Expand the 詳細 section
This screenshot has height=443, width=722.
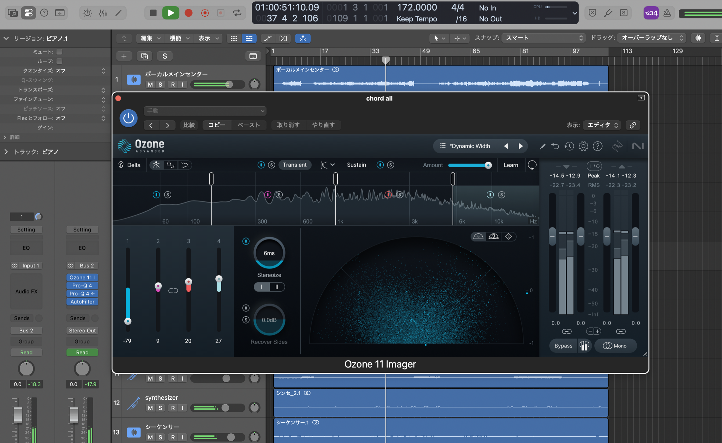click(5, 137)
